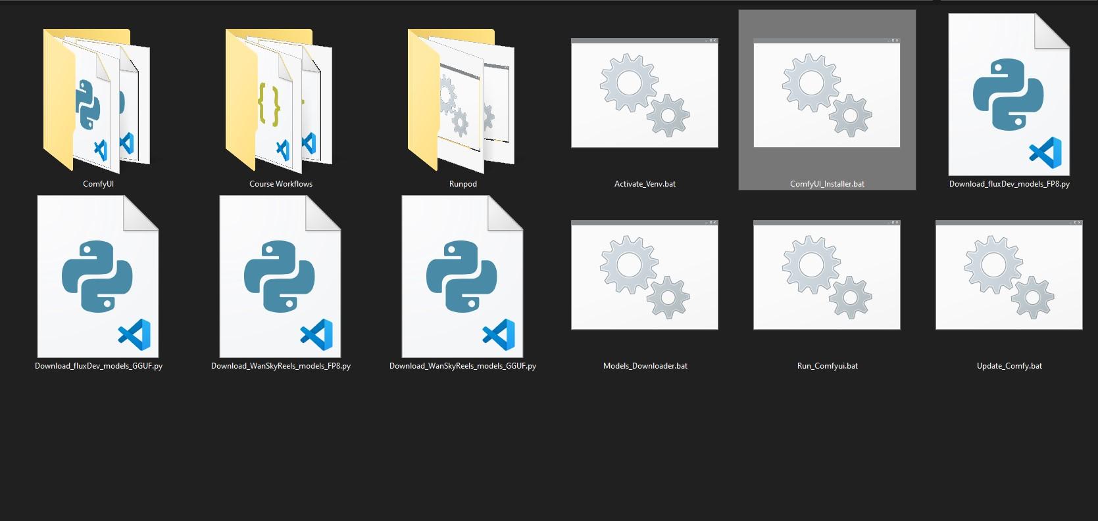
Task: Select the Activate_Venv.bat gear icon
Action: point(645,93)
